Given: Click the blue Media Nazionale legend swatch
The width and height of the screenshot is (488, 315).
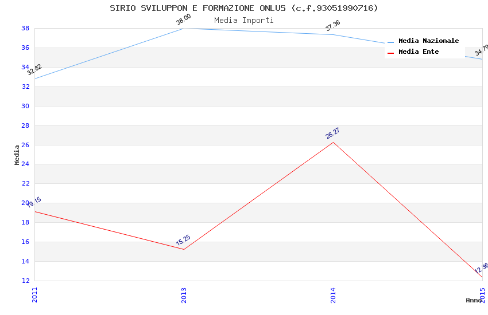Looking at the screenshot, I should pyautogui.click(x=391, y=42).
